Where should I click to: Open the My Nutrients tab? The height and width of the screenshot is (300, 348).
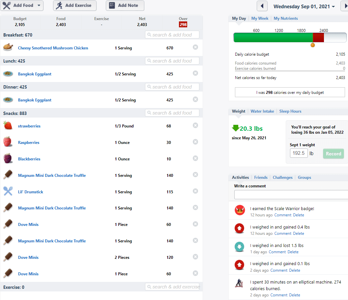click(286, 18)
